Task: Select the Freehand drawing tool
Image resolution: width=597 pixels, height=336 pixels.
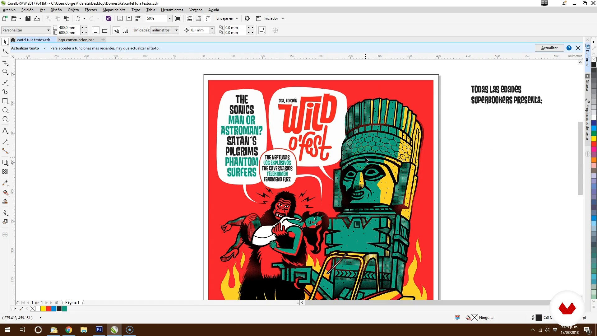Action: coord(5,83)
